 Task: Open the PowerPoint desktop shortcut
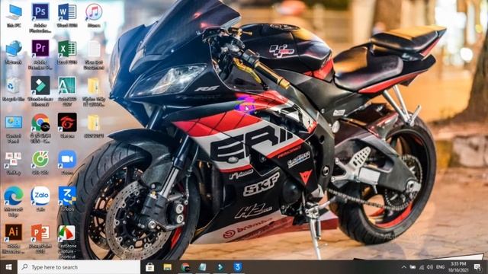point(40,238)
